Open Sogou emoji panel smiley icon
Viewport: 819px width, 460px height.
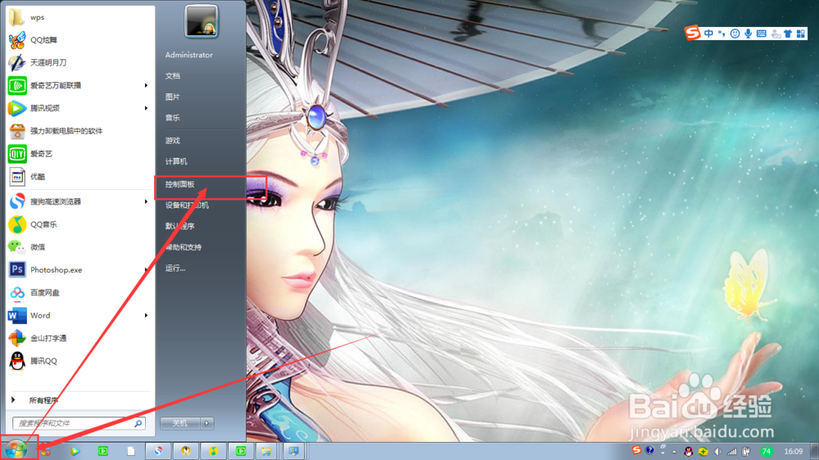(735, 34)
